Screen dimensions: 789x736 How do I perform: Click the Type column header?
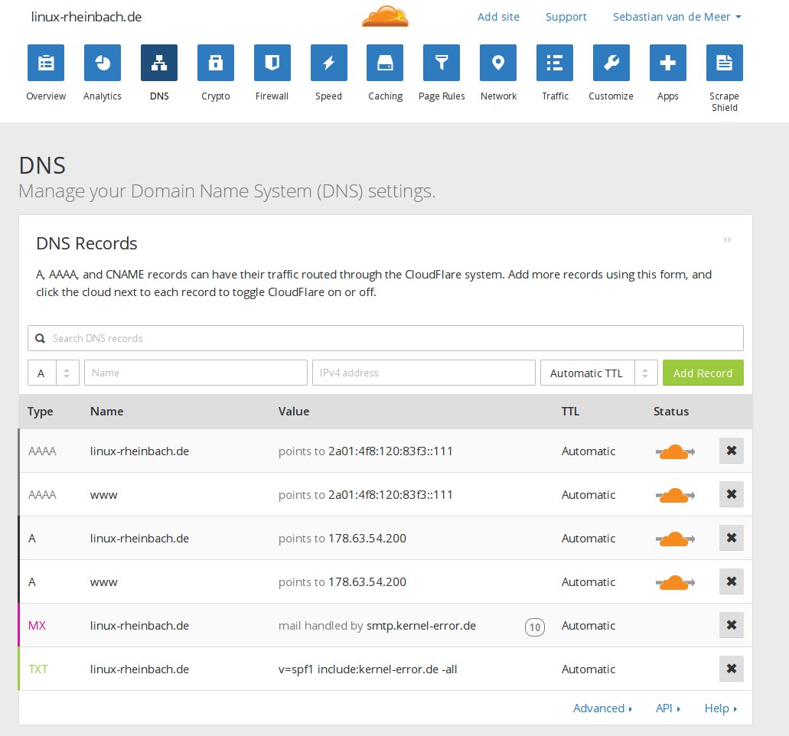pyautogui.click(x=41, y=412)
